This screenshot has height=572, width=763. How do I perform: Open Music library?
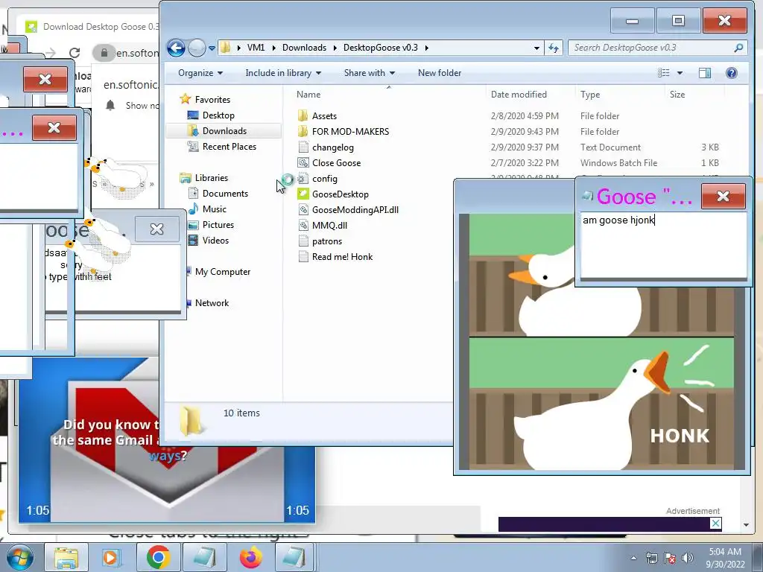click(x=214, y=209)
